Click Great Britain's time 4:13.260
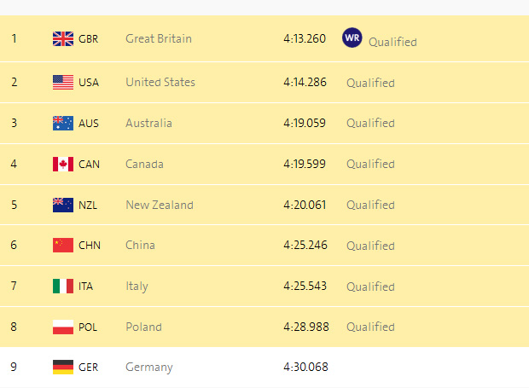The image size is (529, 388). coord(305,38)
